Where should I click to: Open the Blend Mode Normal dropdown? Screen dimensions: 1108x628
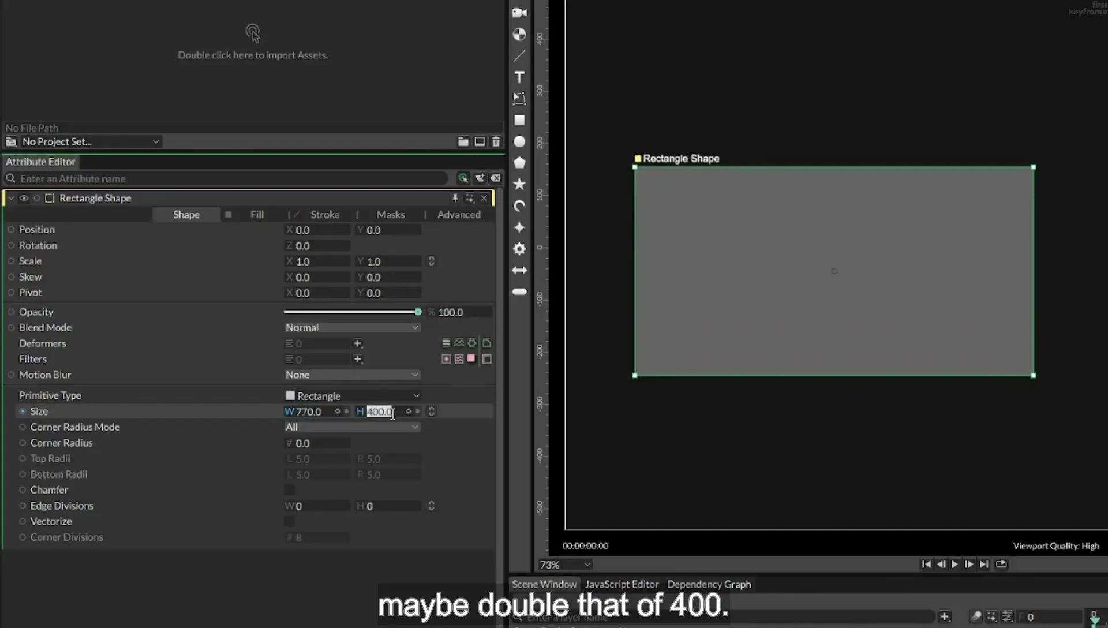tap(352, 327)
